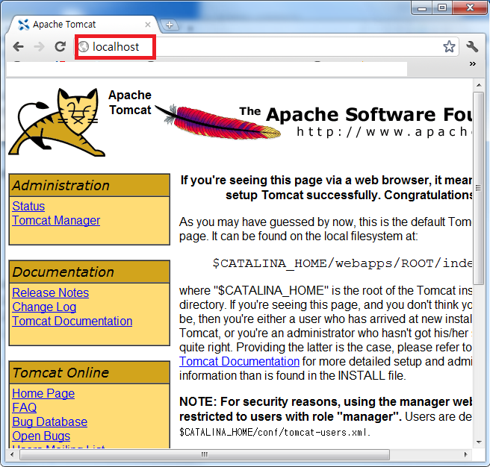Open Tomcat Documentation in the sidebar
Screen dimensions: 490x467
72,322
